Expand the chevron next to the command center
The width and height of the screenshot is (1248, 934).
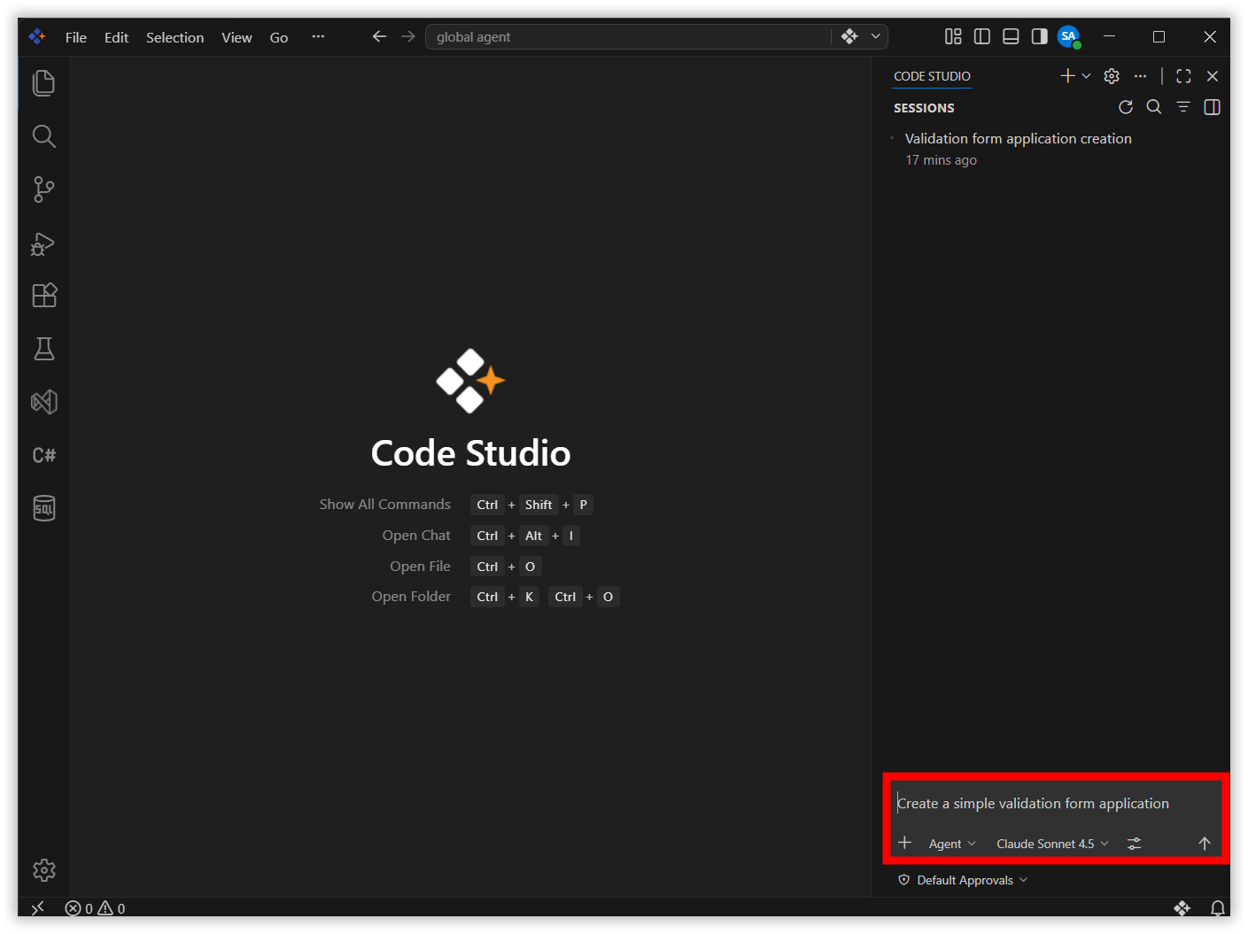pos(876,36)
